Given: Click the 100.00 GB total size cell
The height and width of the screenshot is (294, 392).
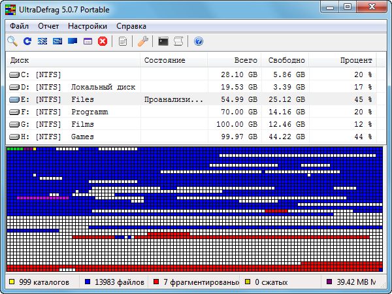Looking at the screenshot, I should tap(237, 124).
